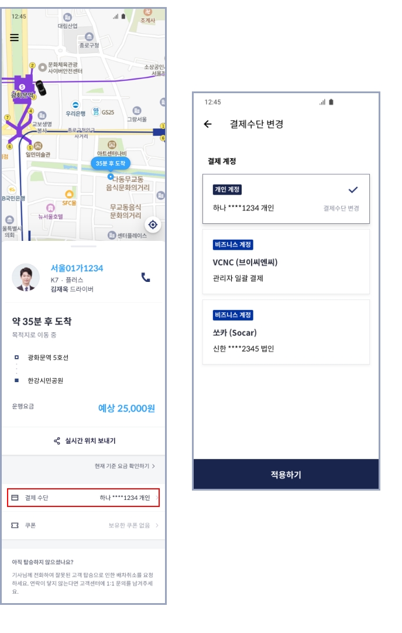Image resolution: width=402 pixels, height=633 pixels.
Task: Tap the card icon beside 결제 수단
Action: point(15,498)
